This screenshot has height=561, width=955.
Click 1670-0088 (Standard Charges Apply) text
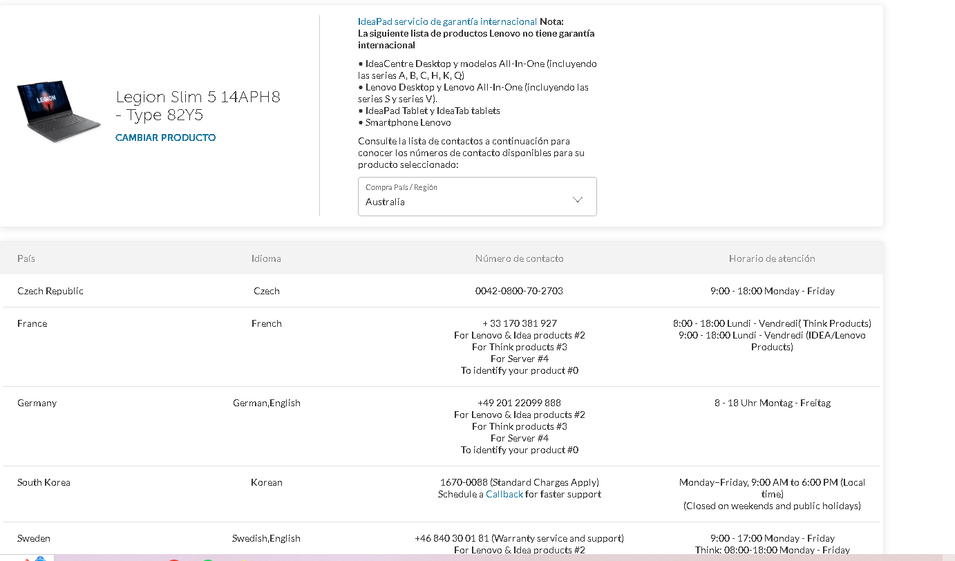coord(519,482)
